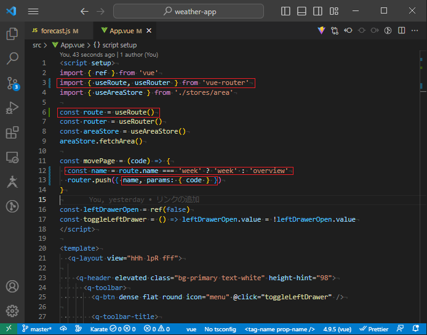
Task: Click the master* branch in status bar
Action: pos(37,329)
